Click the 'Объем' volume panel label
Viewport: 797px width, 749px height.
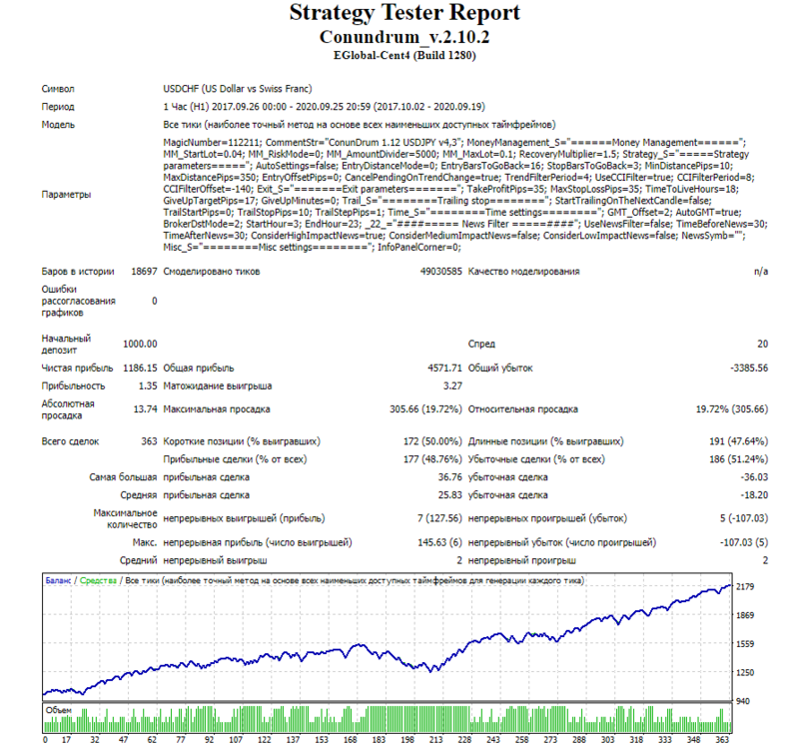click(x=59, y=710)
